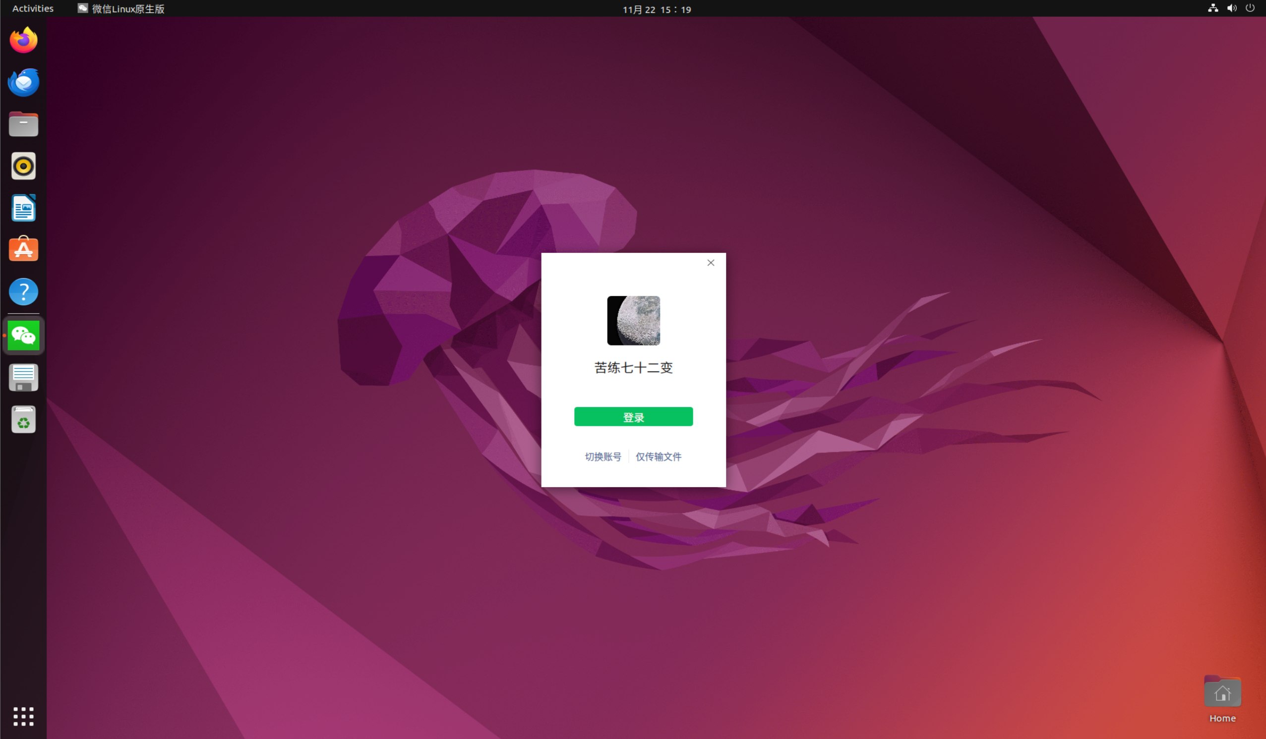The image size is (1266, 739).
Task: Open Rhythmbox music player icon
Action: [x=23, y=166]
